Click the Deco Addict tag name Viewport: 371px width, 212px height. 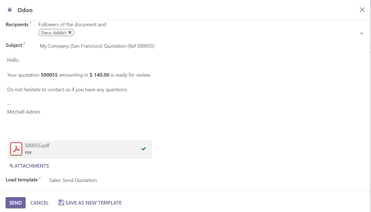(x=54, y=33)
